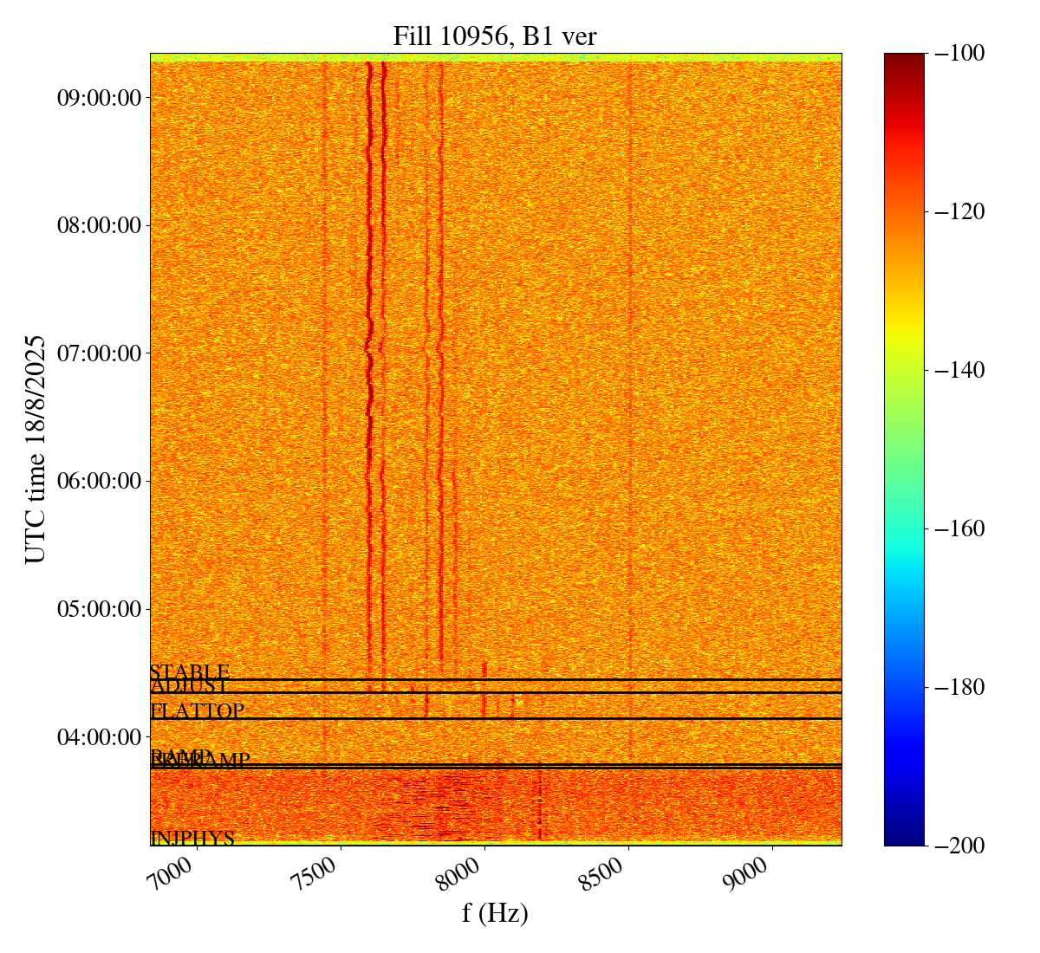The height and width of the screenshot is (953, 1040).
Task: Click the 'f (Hz)' x-axis label
Action: (x=495, y=913)
